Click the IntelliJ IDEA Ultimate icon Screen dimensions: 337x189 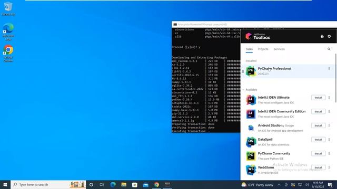click(x=251, y=100)
